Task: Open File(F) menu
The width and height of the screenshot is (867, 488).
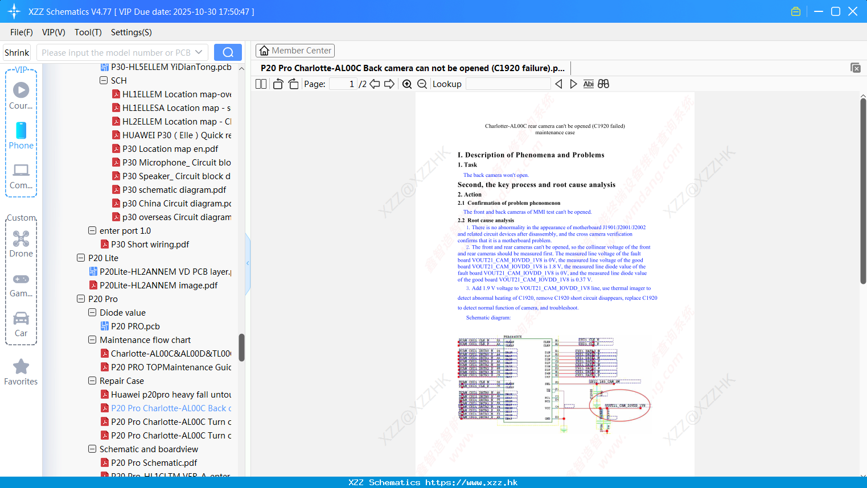Action: pyautogui.click(x=22, y=32)
